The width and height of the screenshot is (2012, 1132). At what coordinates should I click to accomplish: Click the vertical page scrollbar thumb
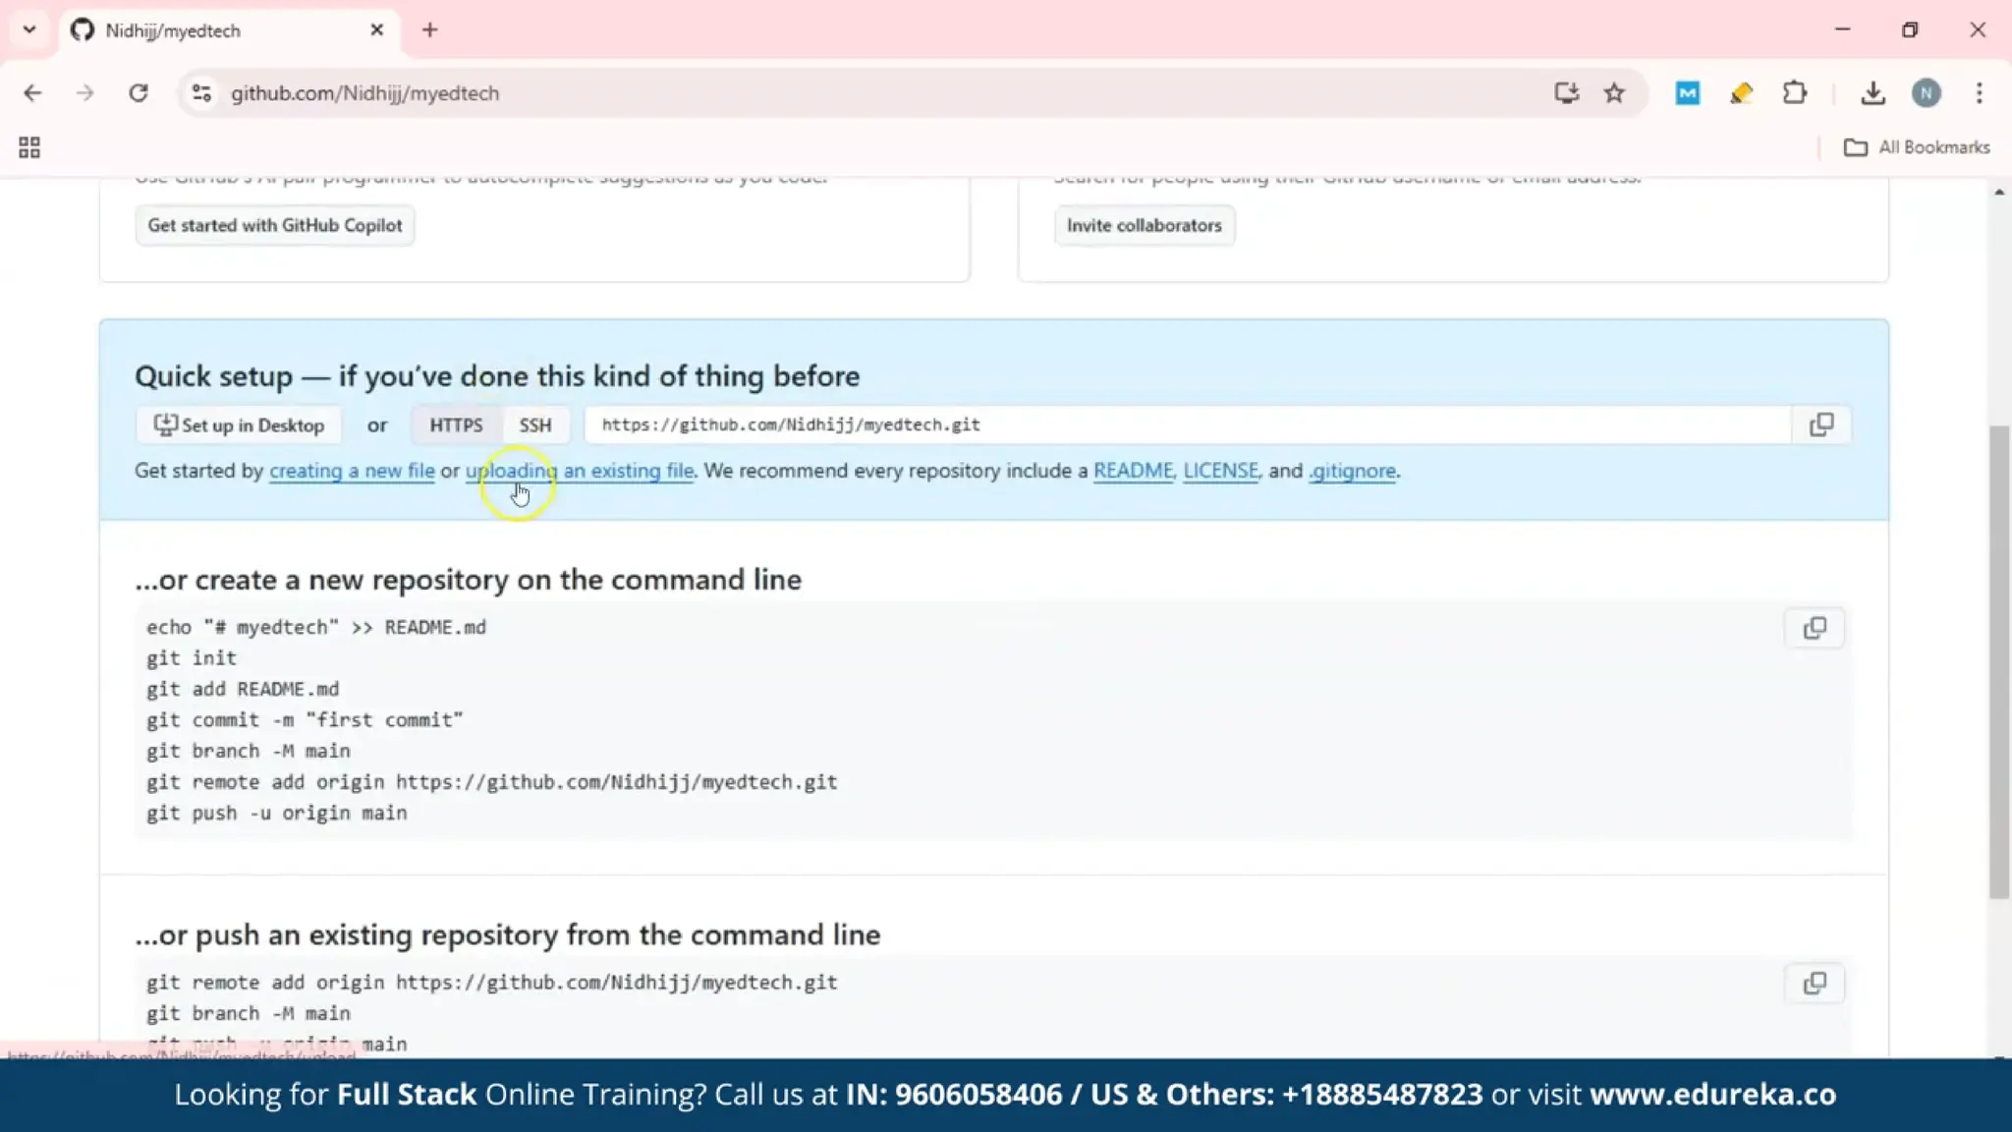click(1999, 660)
